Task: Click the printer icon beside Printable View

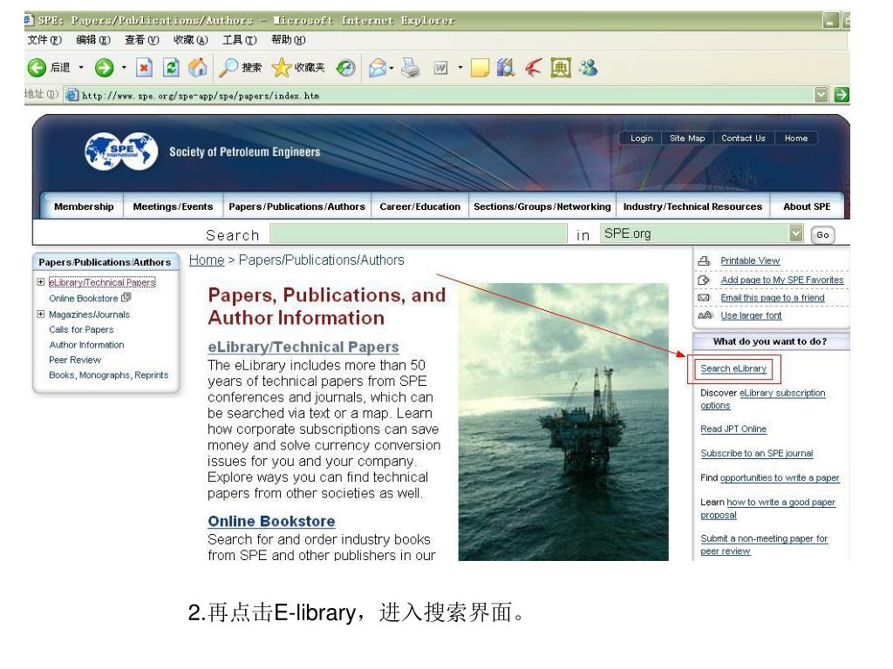Action: tap(704, 260)
